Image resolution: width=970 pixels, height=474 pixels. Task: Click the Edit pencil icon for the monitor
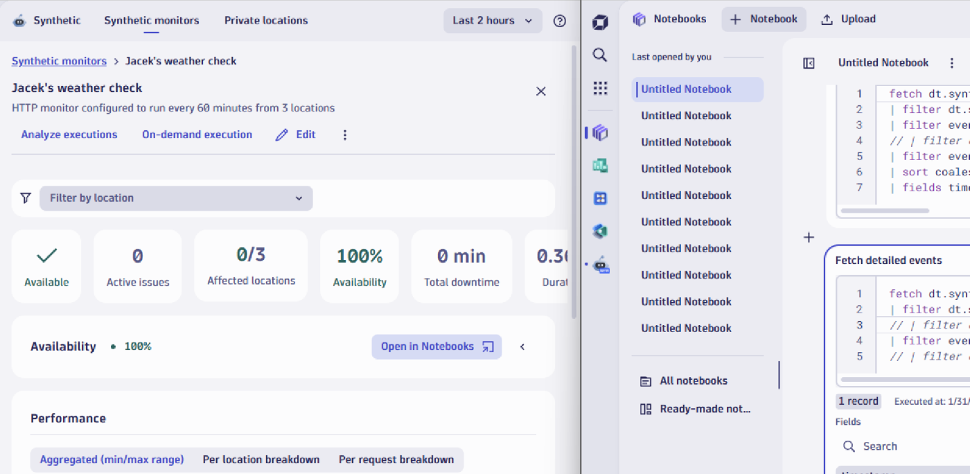point(281,134)
